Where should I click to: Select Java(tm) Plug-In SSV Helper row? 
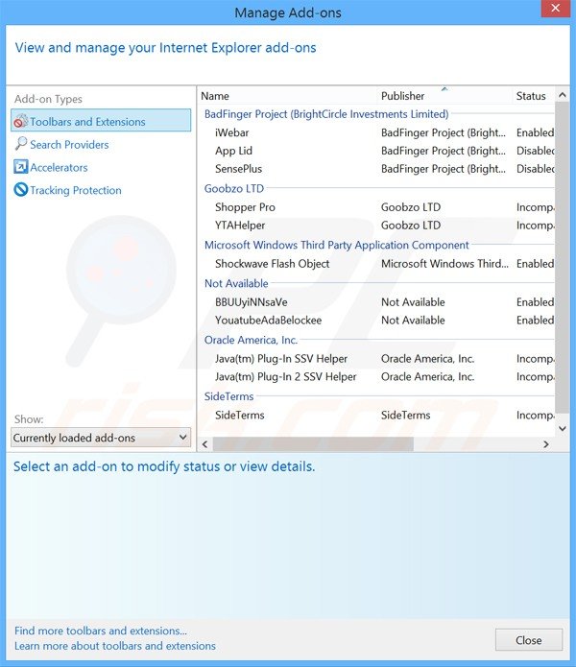(376, 359)
